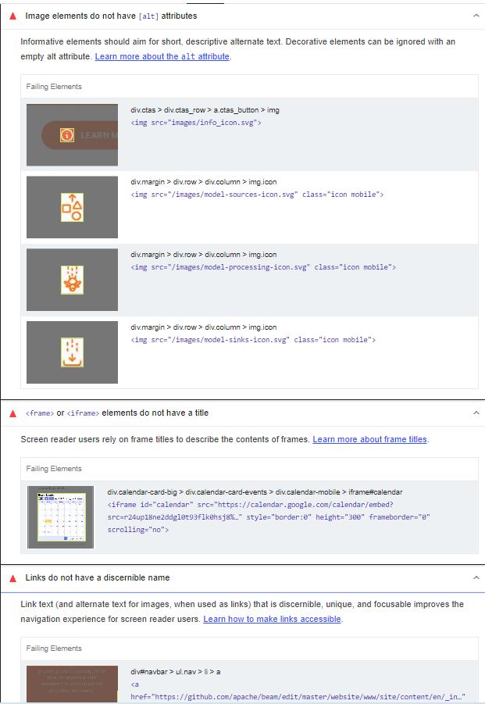The height and width of the screenshot is (704, 485).
Task: Select the model-sinks-icon.svg code snippet
Action: [x=253, y=340]
